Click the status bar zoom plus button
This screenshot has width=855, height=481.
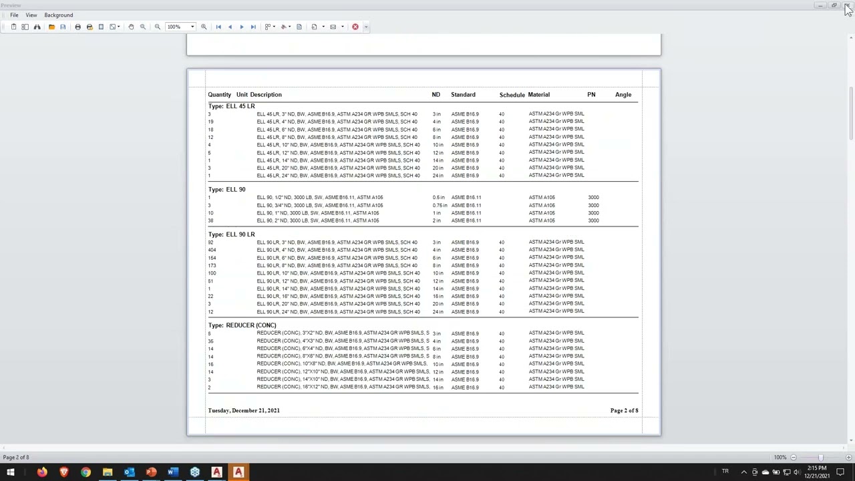click(848, 457)
